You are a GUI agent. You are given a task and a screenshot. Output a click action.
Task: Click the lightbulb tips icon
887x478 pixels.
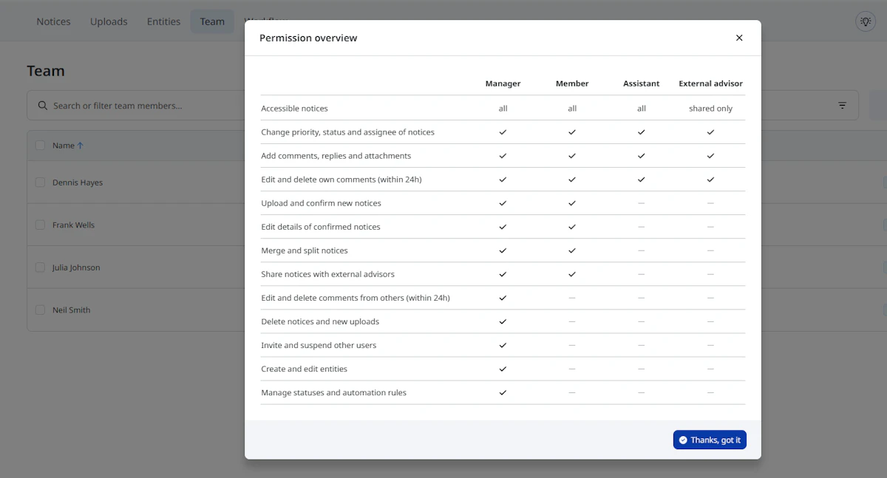point(865,21)
